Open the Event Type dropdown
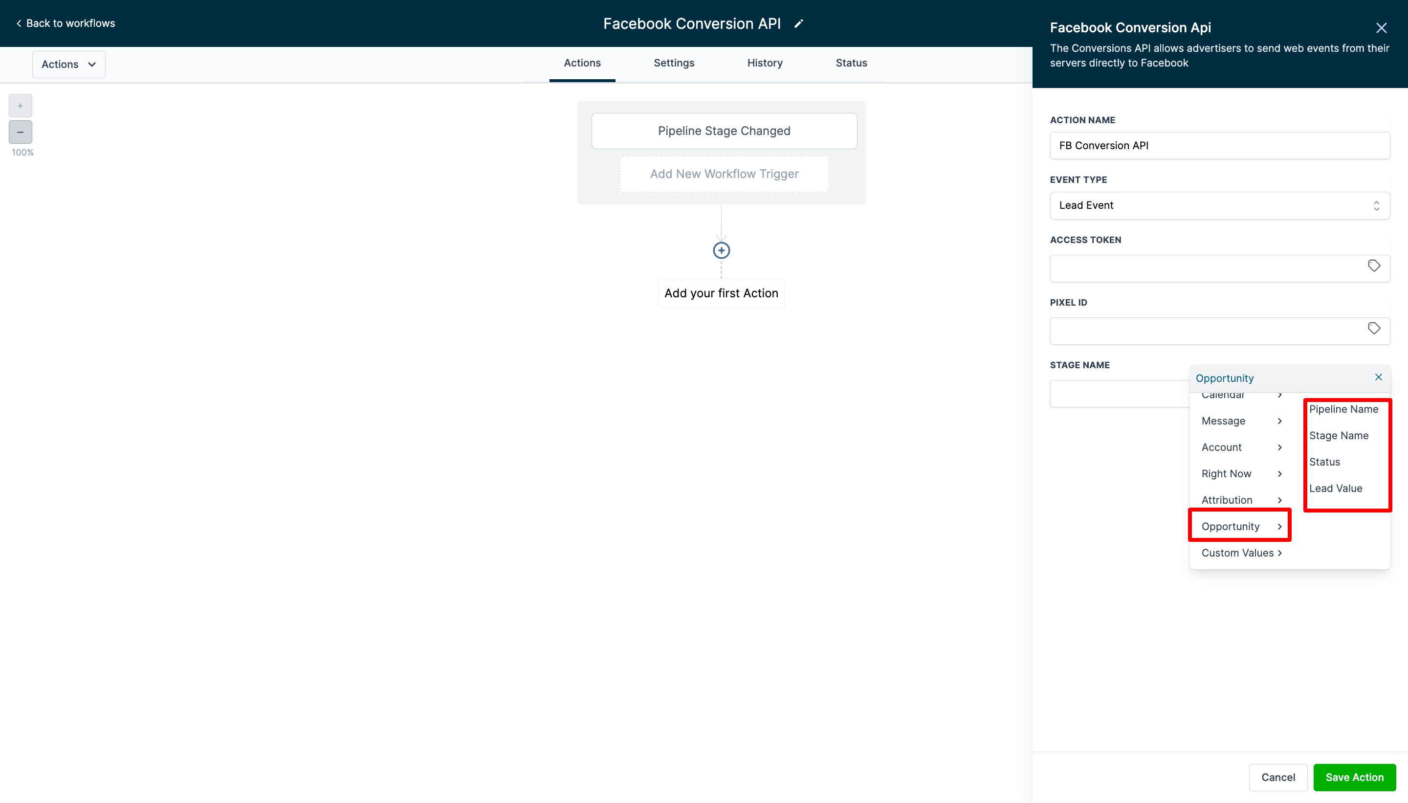This screenshot has width=1408, height=803. [x=1219, y=206]
